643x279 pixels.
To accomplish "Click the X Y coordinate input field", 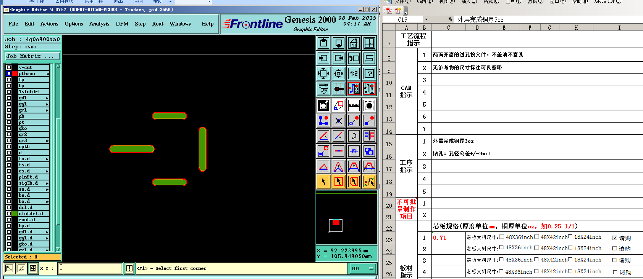I will pyautogui.click(x=90, y=268).
